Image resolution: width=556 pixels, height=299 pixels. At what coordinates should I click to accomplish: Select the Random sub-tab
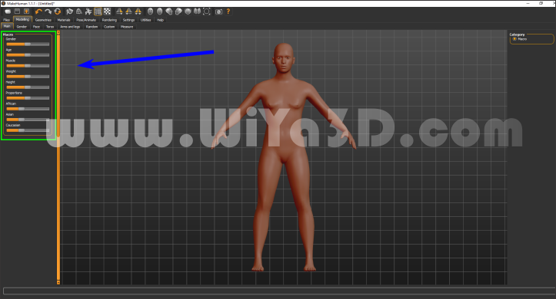click(92, 27)
